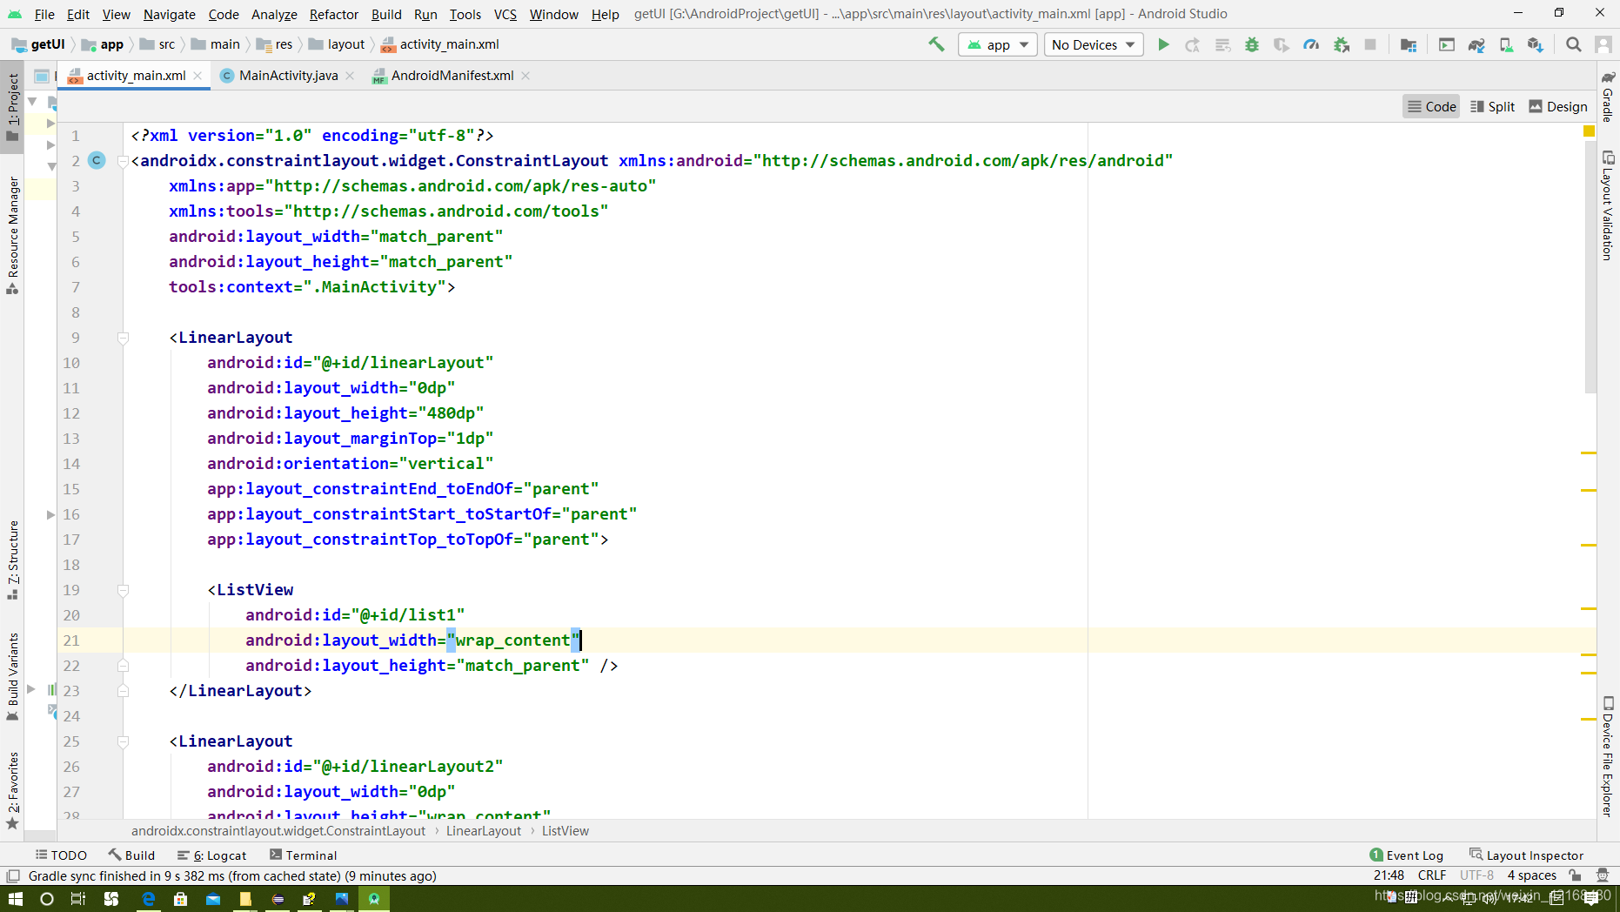Open the SDK Manager icon
This screenshot has height=912, width=1620.
point(1536,44)
